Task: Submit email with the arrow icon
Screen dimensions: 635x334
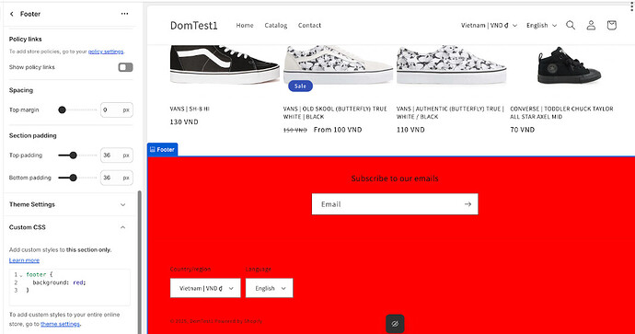Action: (468, 204)
